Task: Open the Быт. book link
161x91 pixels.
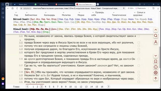Action: coord(33,19)
